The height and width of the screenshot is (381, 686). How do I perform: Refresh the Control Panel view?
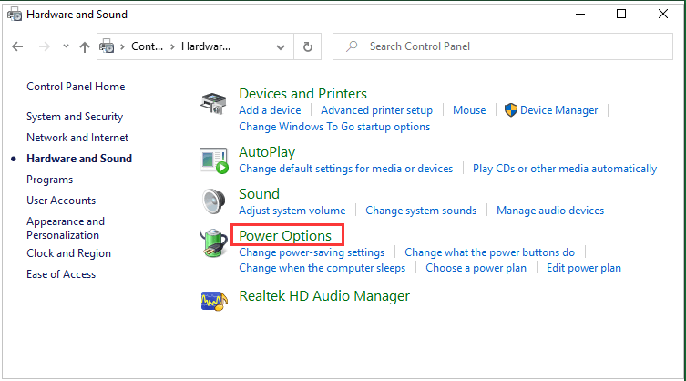click(x=308, y=46)
